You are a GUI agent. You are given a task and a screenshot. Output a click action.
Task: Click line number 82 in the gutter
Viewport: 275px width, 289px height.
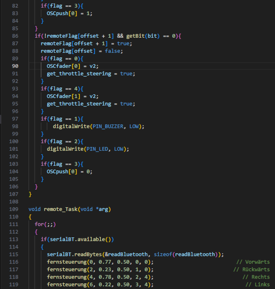[x=15, y=6]
